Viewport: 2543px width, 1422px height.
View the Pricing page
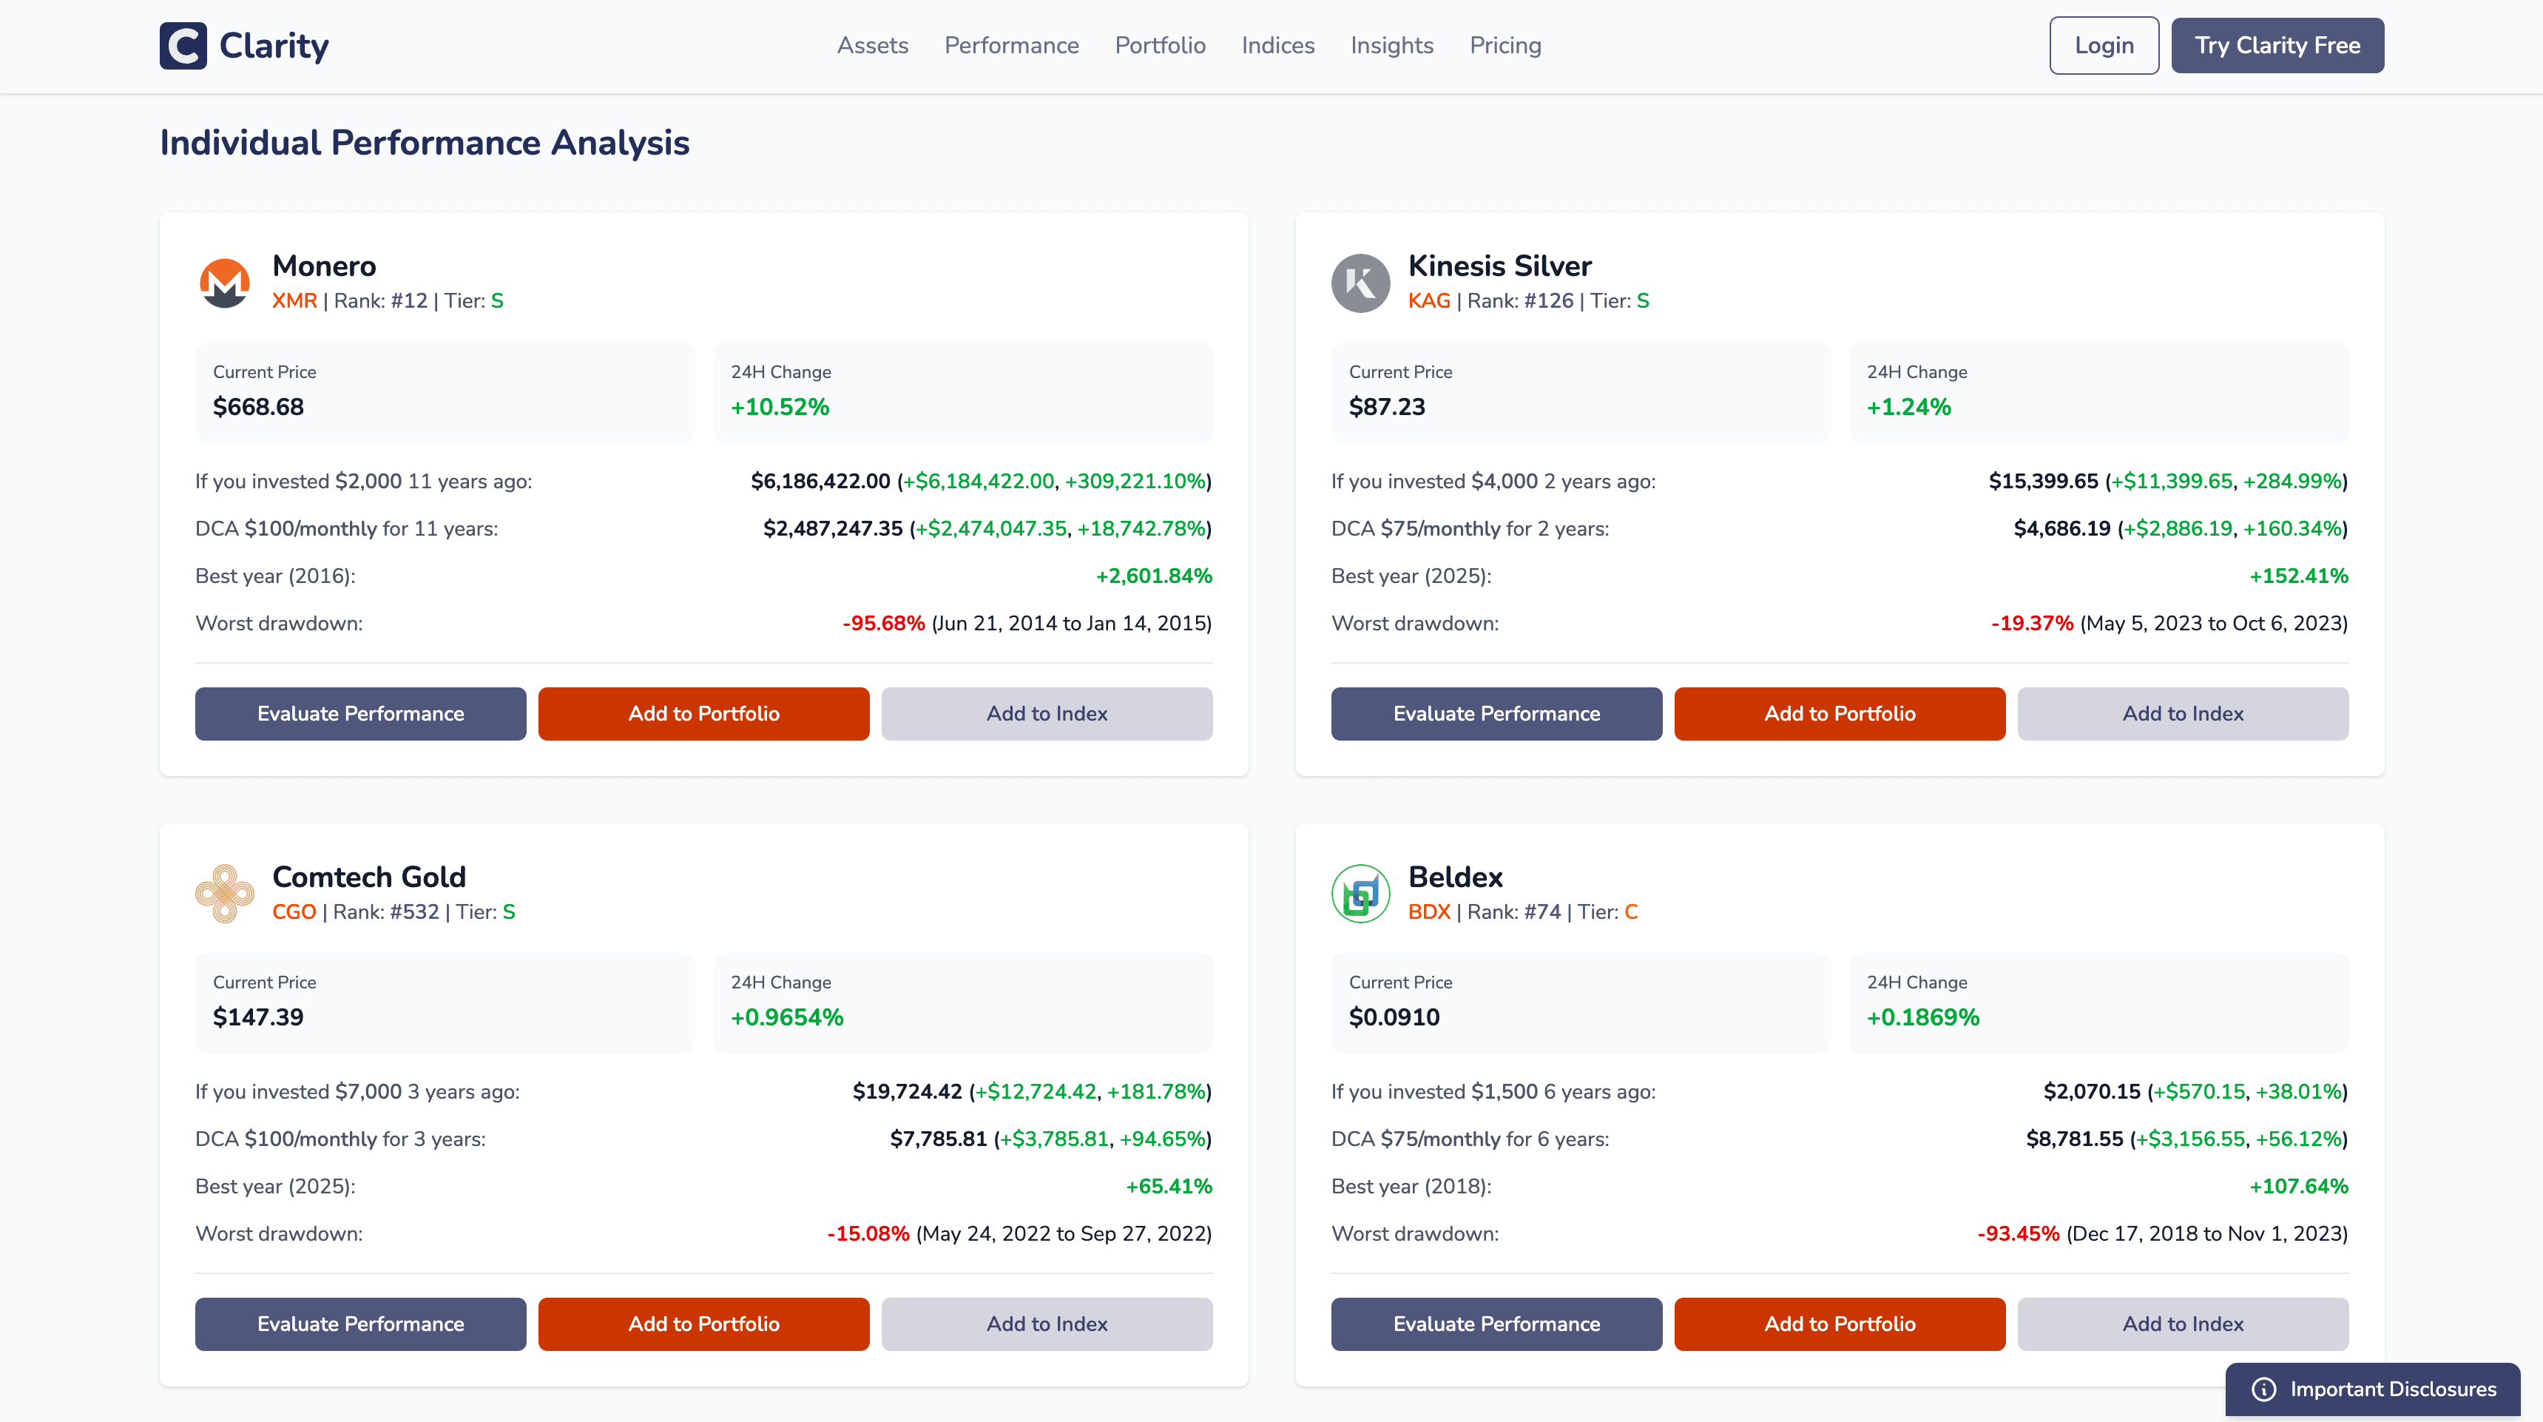point(1504,45)
